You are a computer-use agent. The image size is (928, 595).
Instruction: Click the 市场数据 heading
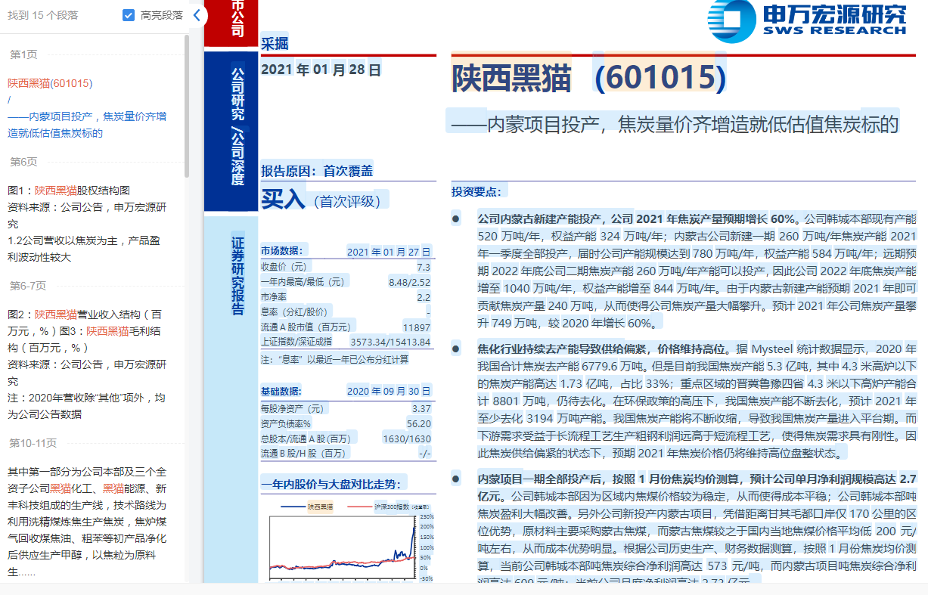coord(281,251)
